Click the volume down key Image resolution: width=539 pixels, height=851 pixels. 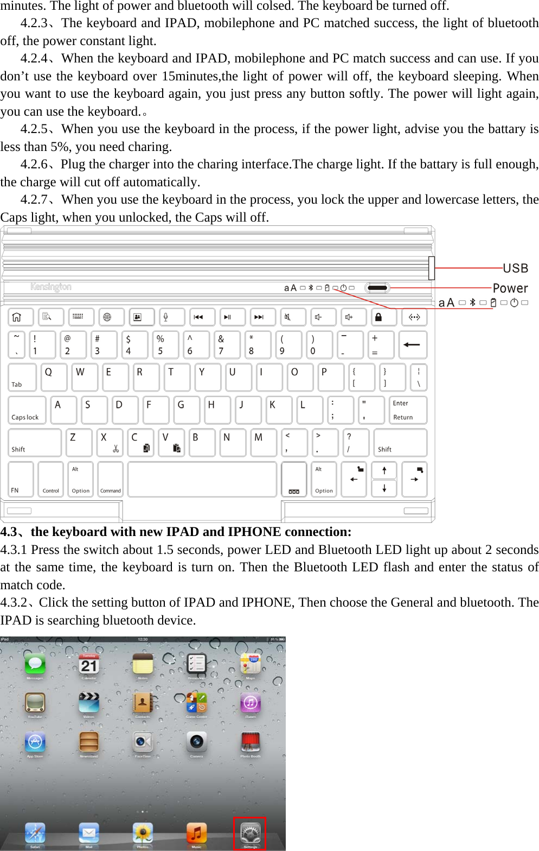(324, 317)
